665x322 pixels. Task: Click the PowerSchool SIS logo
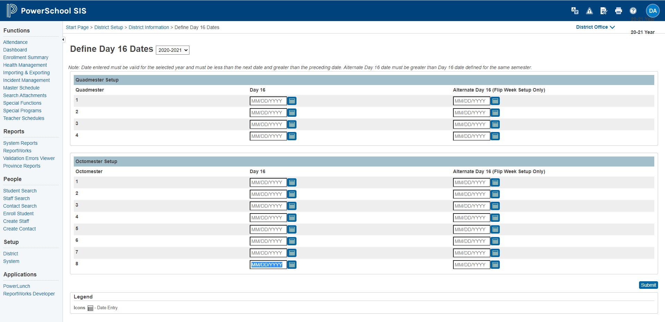pos(47,11)
